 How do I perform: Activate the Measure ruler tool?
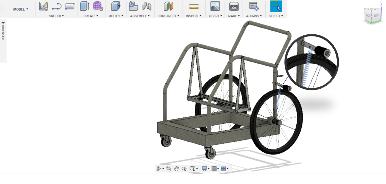coord(194,7)
